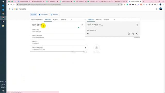This screenshot has height=93, width=165.
Task: Open the Google apps grid
Action: point(156,9)
